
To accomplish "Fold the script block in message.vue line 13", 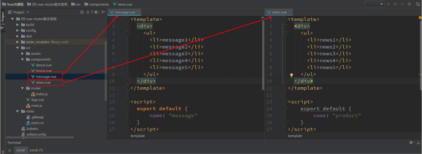I will tap(128, 102).
